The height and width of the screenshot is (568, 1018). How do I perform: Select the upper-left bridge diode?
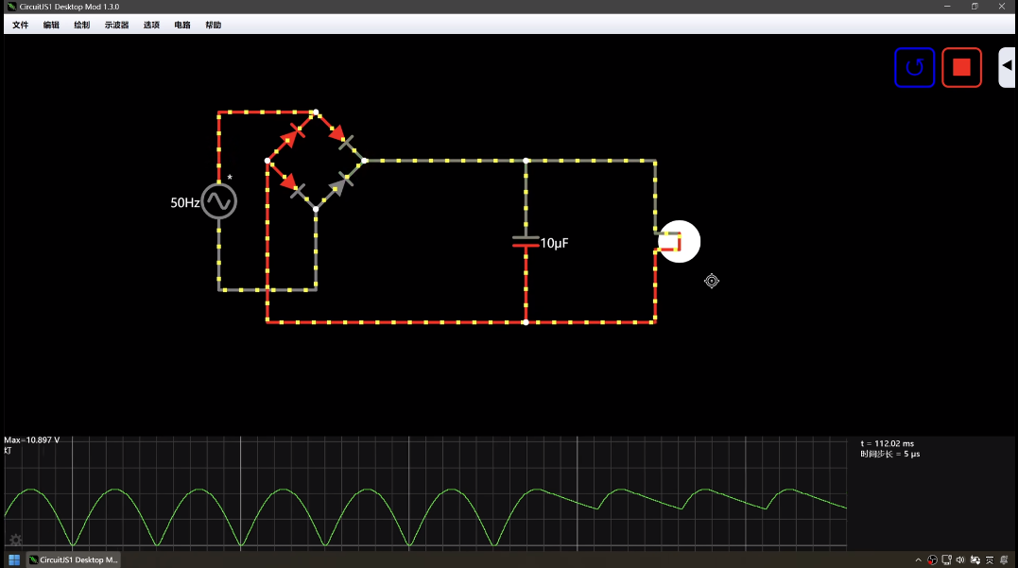click(291, 136)
